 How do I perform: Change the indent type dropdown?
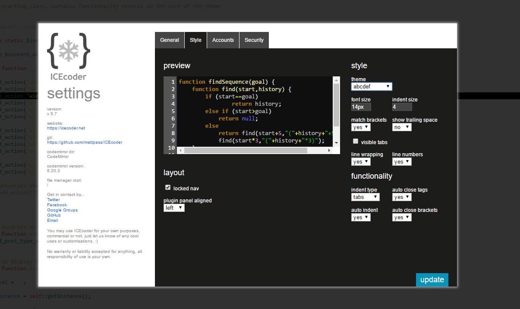[365, 197]
